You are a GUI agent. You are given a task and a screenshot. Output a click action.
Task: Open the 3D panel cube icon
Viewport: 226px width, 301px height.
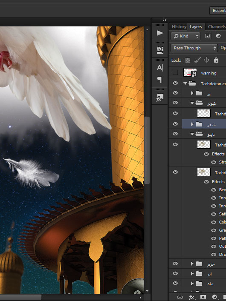tap(160, 50)
